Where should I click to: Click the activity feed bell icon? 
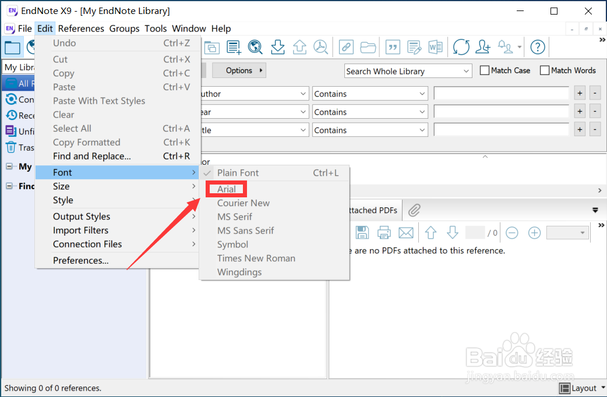(x=505, y=47)
